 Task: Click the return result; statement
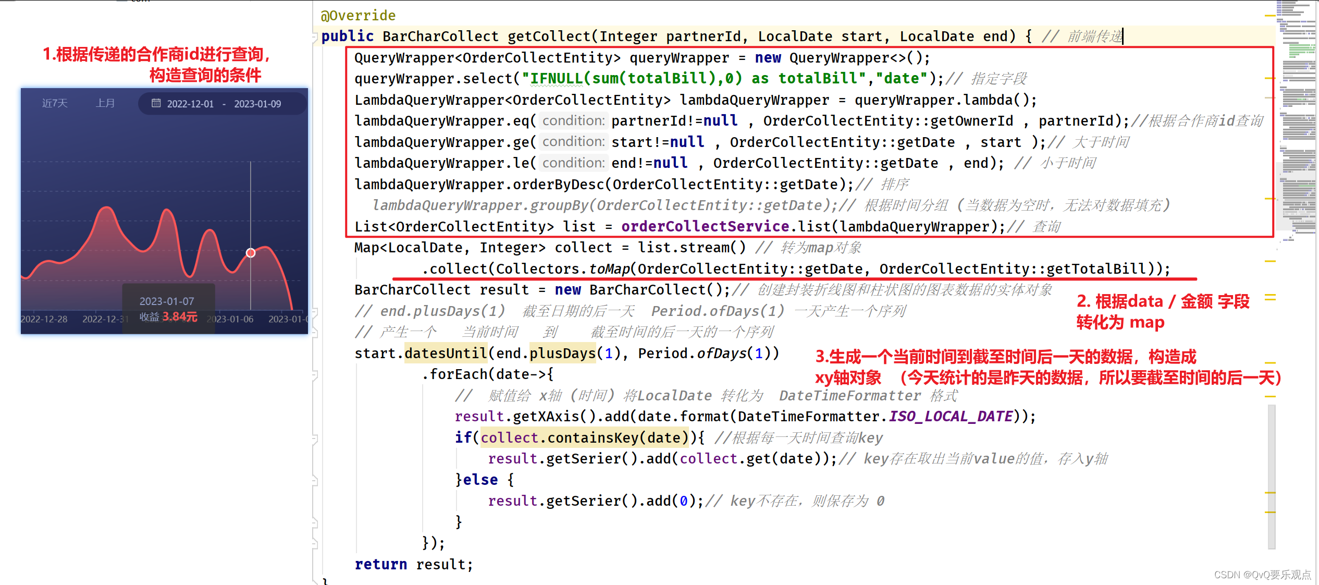(x=414, y=565)
